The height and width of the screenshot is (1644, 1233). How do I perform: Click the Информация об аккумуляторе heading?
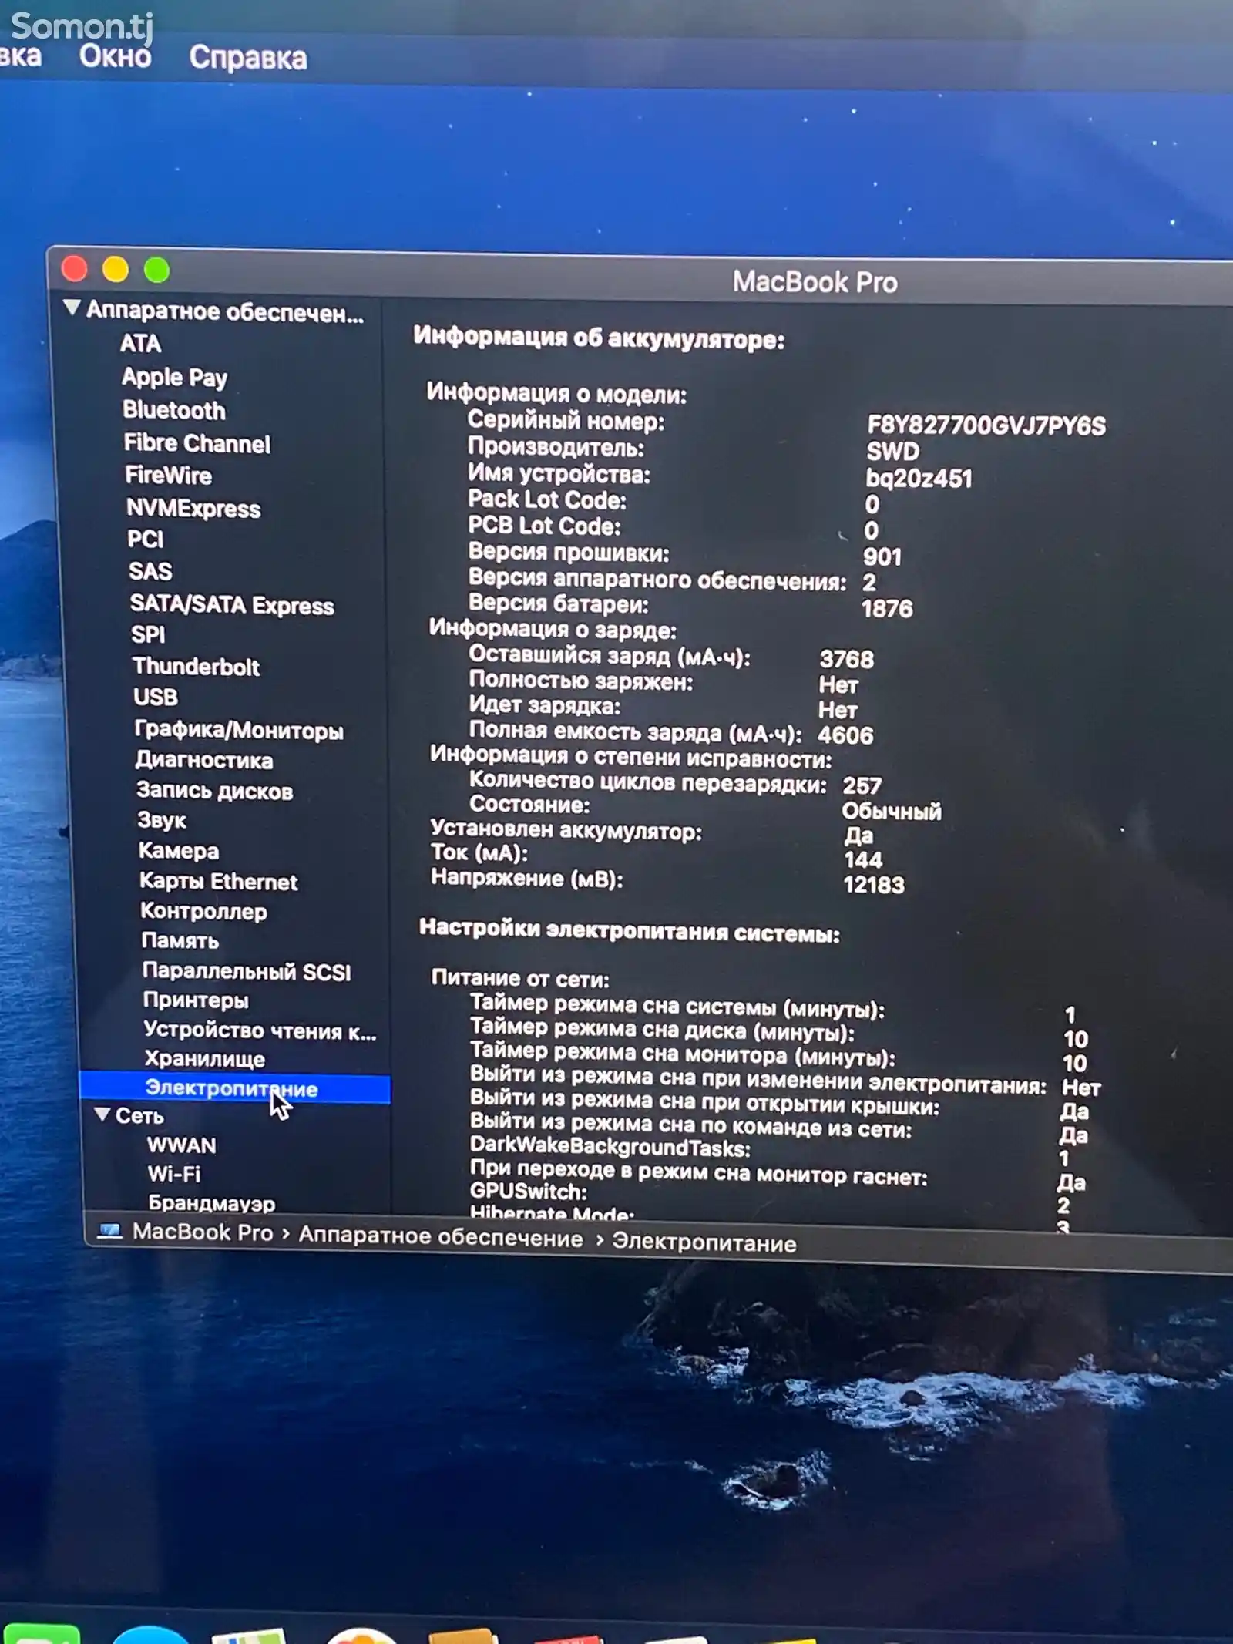(x=599, y=338)
